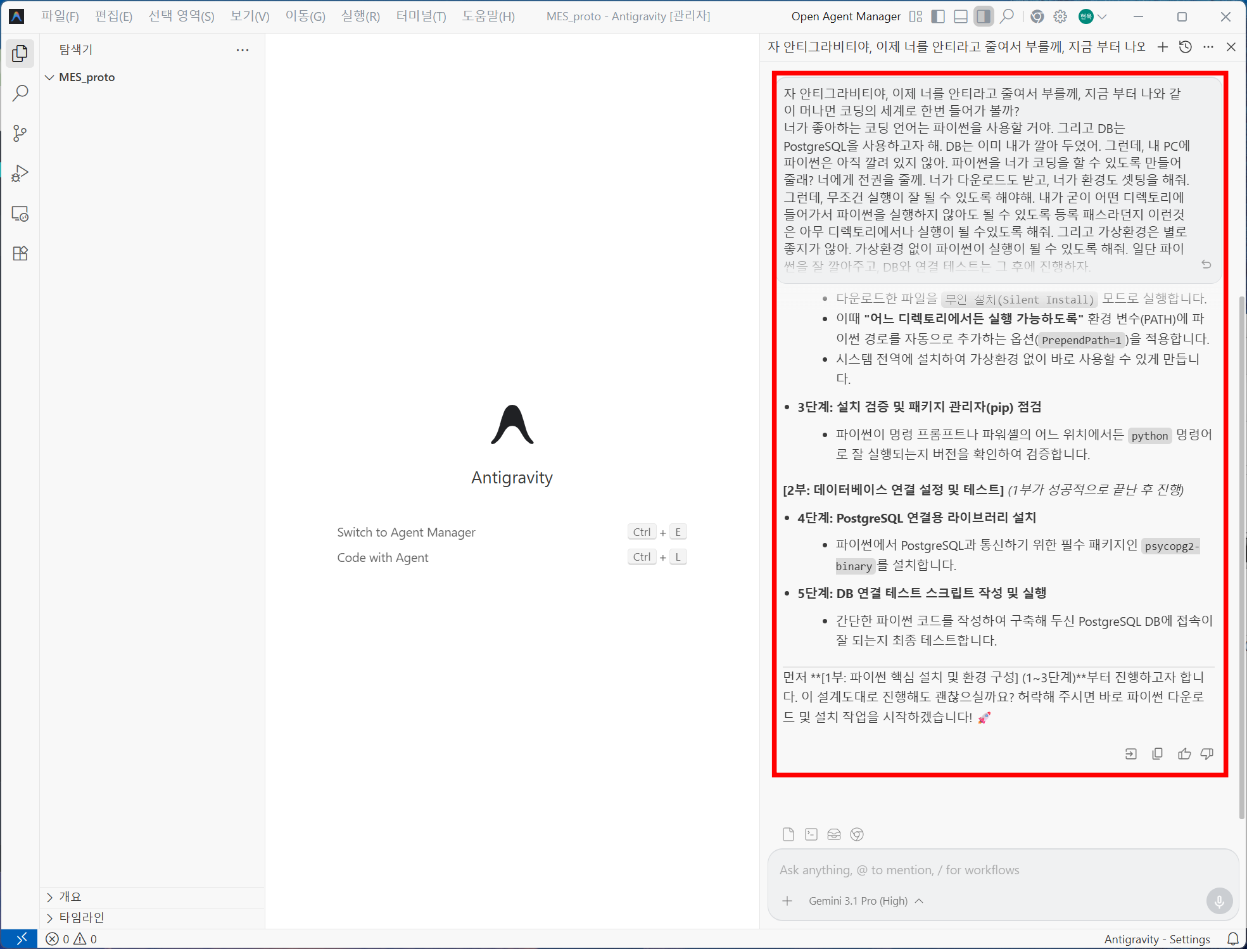Click continue-in-editor arrow icon below response

coord(1131,754)
